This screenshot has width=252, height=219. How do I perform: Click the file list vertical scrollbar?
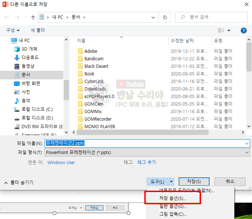pyautogui.click(x=249, y=57)
